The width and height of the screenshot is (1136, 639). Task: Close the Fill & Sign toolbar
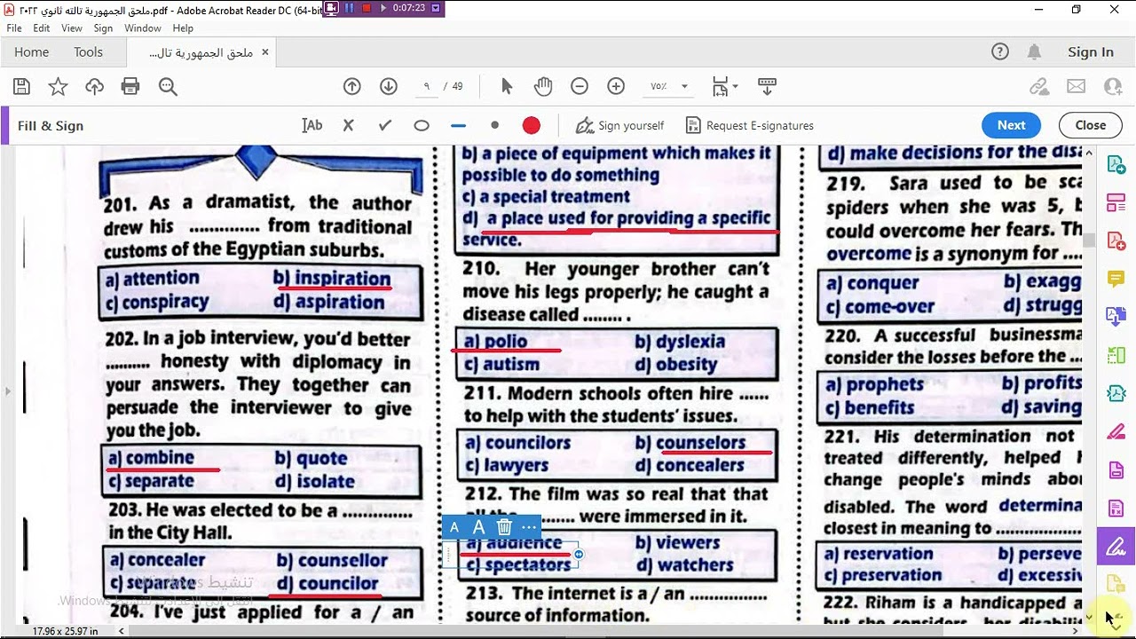click(1091, 125)
